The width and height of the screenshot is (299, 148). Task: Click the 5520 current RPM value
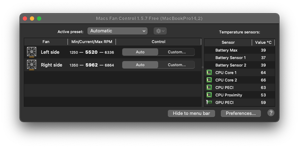pos(91,52)
